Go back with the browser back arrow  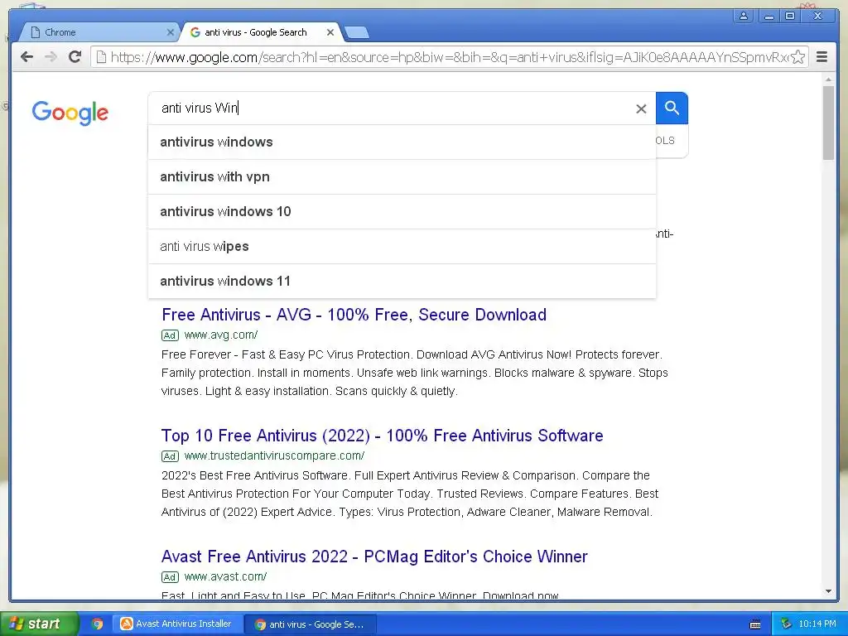coord(26,57)
